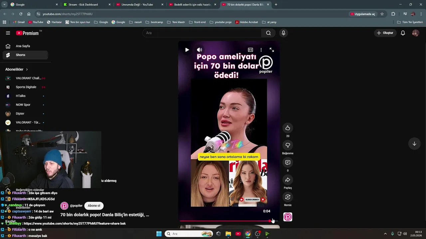Go to next Short with down arrow
Image resolution: width=426 pixels, height=239 pixels.
tap(414, 144)
